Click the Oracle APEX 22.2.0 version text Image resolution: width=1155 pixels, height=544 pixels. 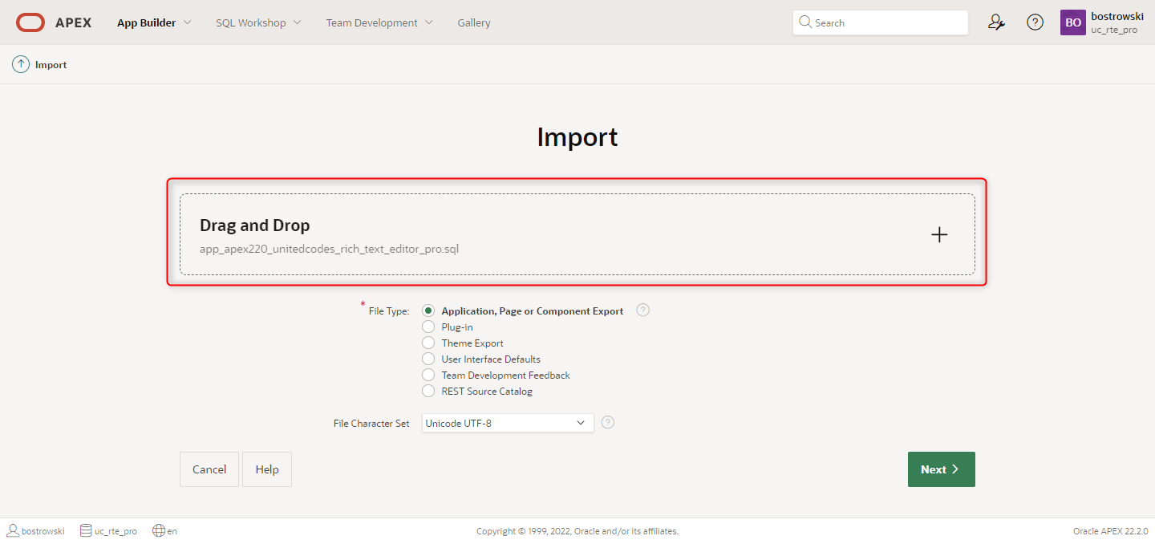pyautogui.click(x=1110, y=531)
